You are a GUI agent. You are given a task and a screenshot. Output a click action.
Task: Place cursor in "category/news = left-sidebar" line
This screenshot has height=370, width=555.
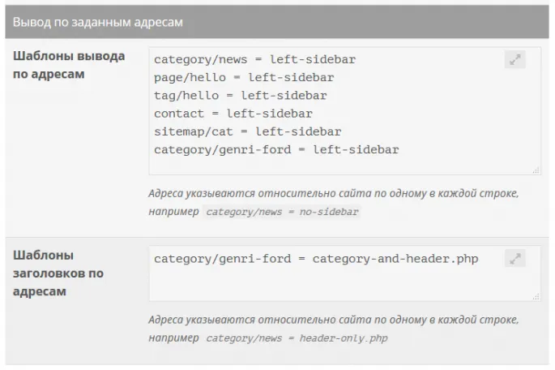[x=254, y=59]
